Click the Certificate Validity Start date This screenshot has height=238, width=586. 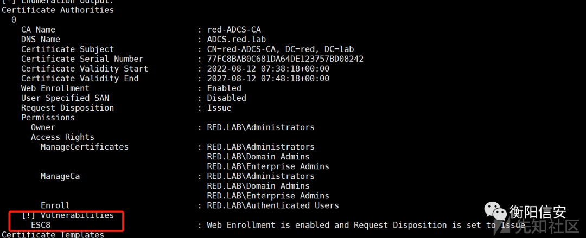(x=268, y=69)
